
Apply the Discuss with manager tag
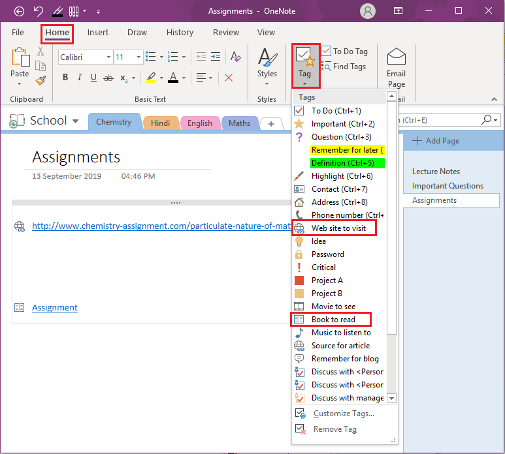[339, 398]
